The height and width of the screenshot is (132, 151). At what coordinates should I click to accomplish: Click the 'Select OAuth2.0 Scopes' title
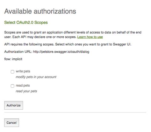pyautogui.click(x=26, y=22)
